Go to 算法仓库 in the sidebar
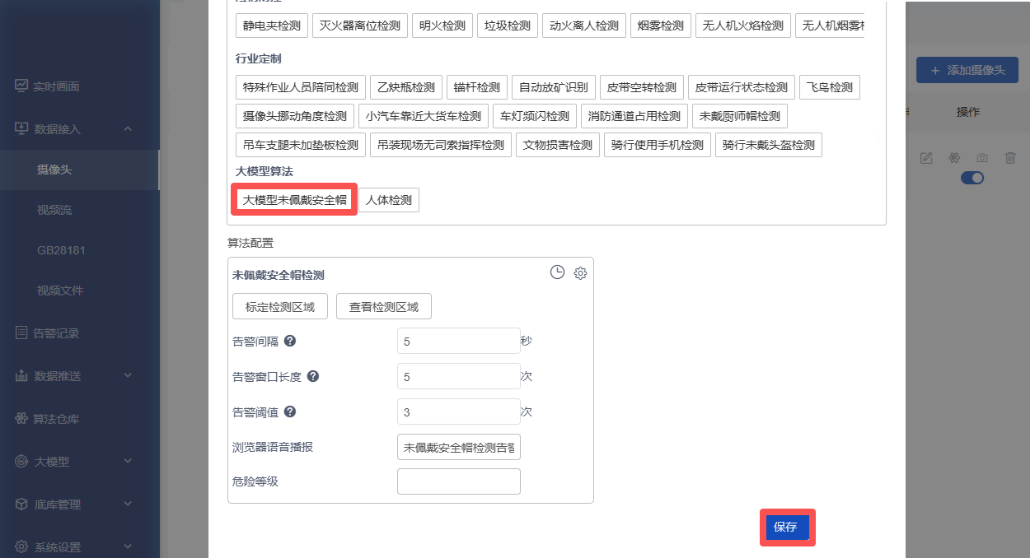The image size is (1030, 558). coord(56,419)
